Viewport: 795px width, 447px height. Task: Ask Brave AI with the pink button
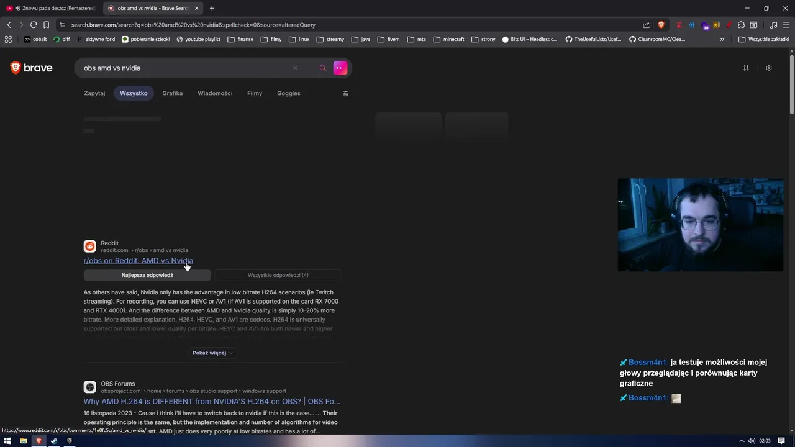coord(340,68)
